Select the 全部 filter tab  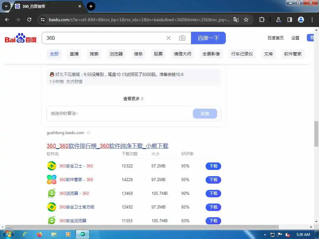(x=54, y=54)
